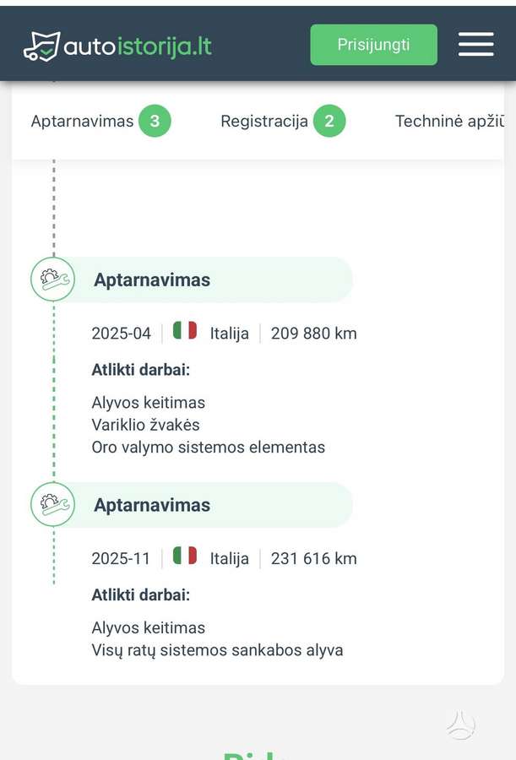Click the autoistorija.lt logo
The height and width of the screenshot is (760, 516).
click(x=117, y=46)
